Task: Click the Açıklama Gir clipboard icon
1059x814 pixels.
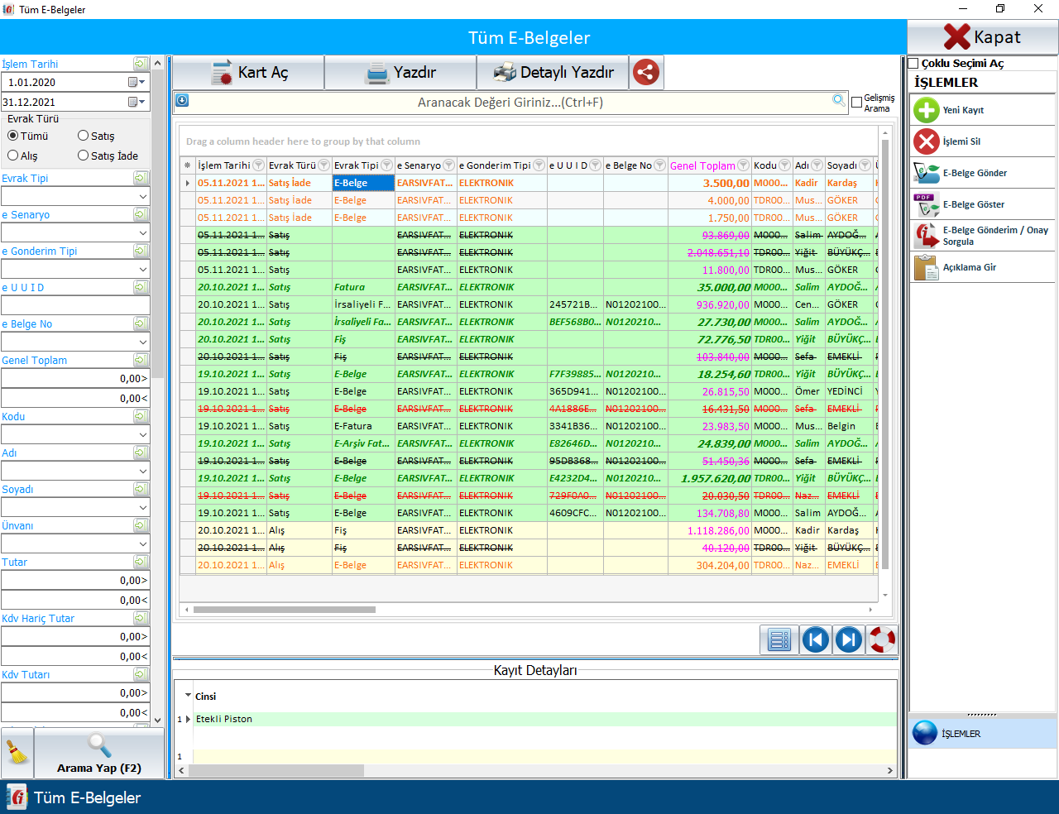Action: tap(926, 267)
